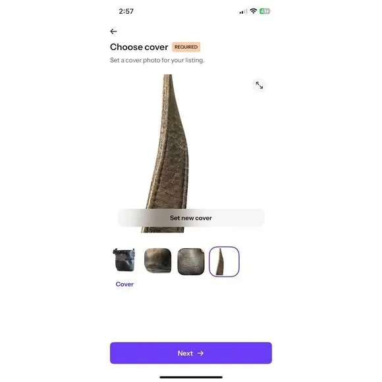Select the third gray leather thumbnail
The image size is (382, 382).
191,261
